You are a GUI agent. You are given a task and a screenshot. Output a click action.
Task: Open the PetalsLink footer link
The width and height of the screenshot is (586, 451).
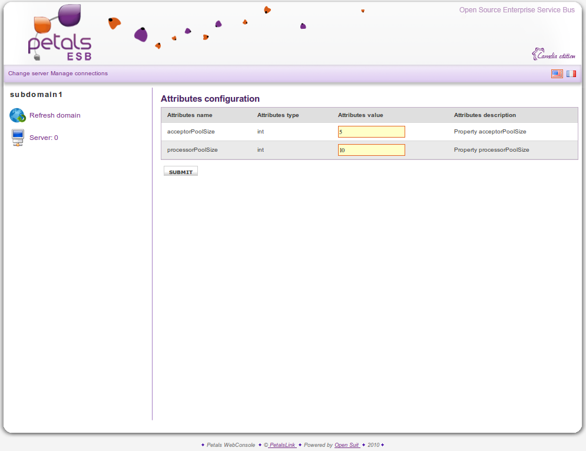(283, 445)
